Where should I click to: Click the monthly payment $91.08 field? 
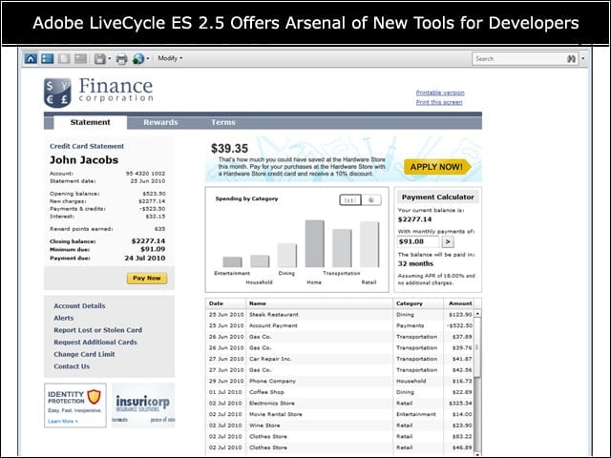coord(418,241)
